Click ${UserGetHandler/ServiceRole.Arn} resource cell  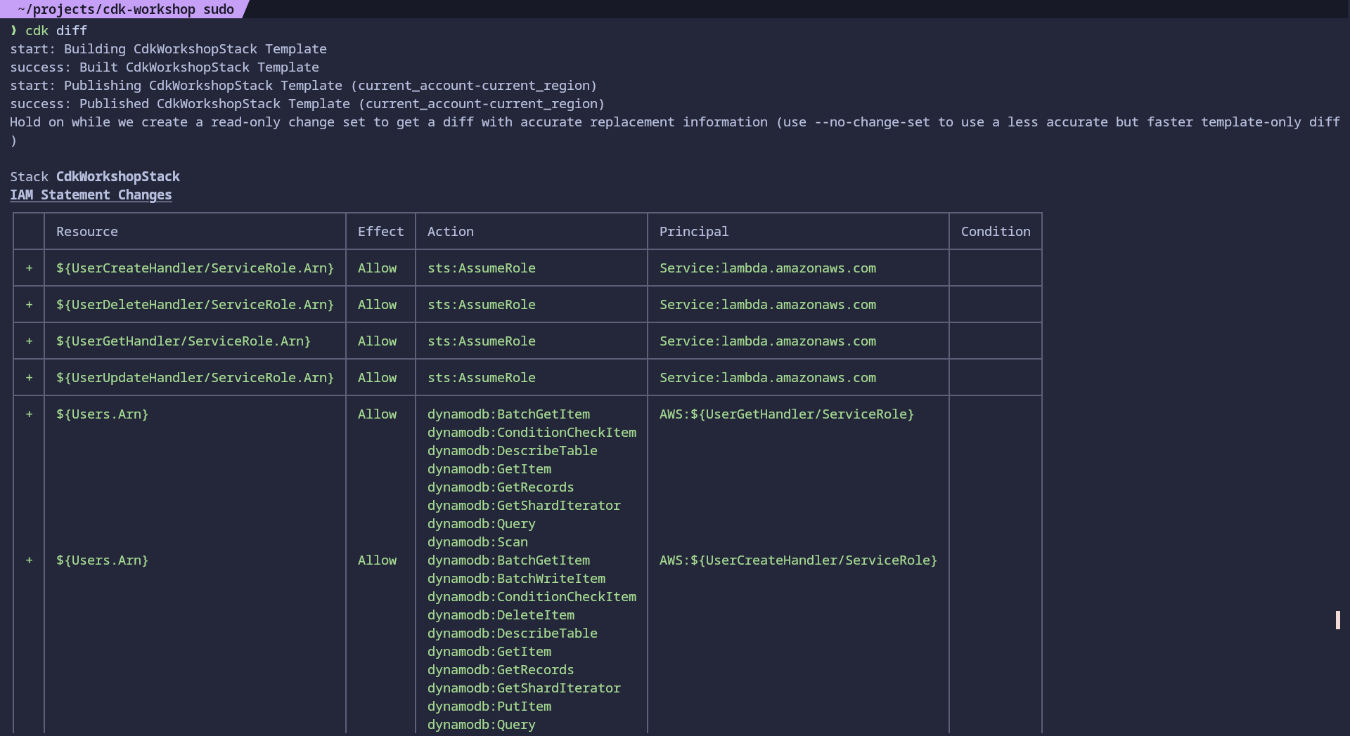pyautogui.click(x=184, y=341)
